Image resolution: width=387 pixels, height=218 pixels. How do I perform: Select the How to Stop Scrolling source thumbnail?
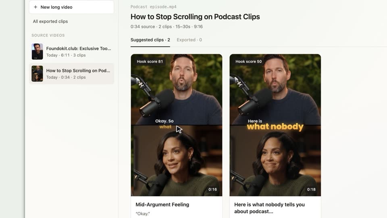click(37, 73)
